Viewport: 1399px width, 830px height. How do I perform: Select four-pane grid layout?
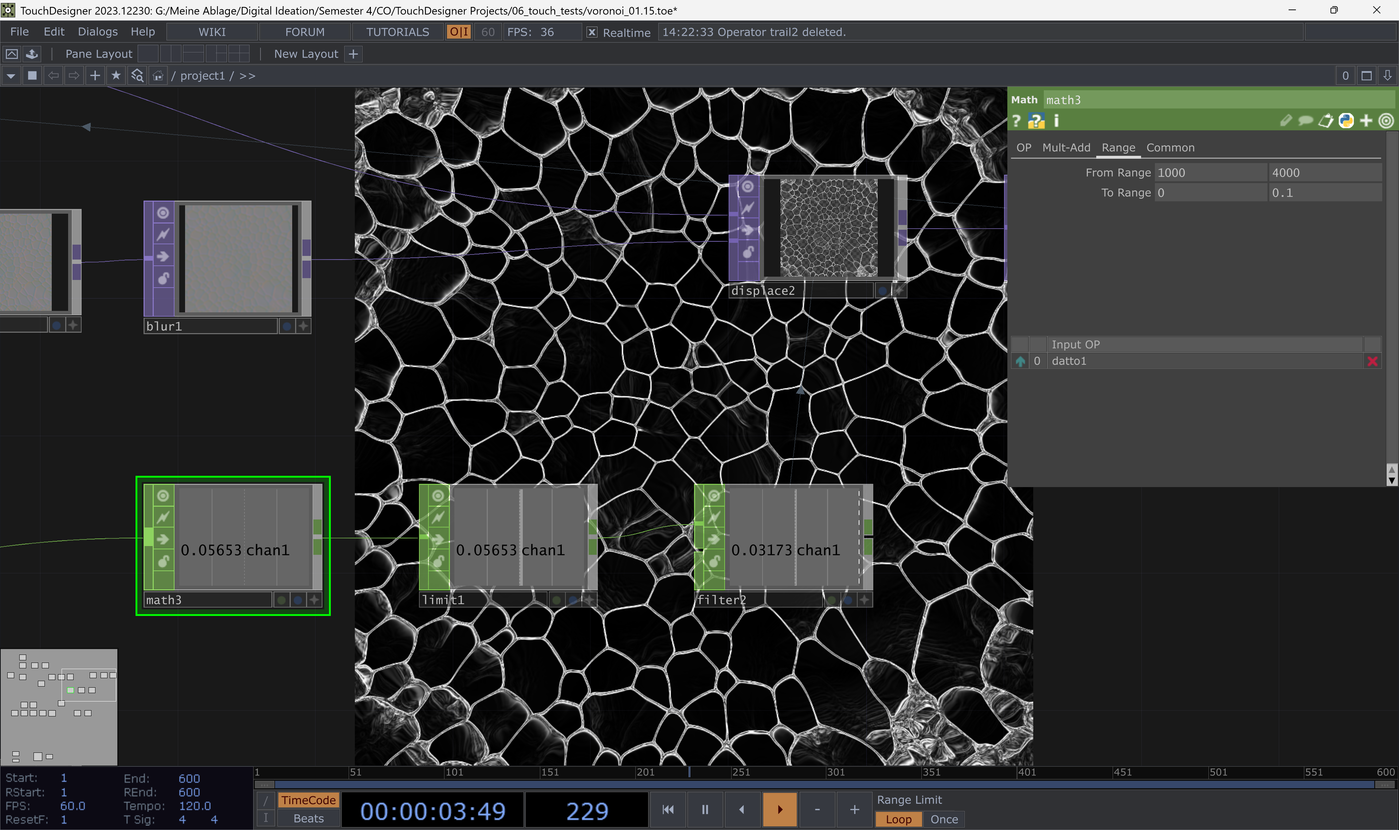point(238,54)
